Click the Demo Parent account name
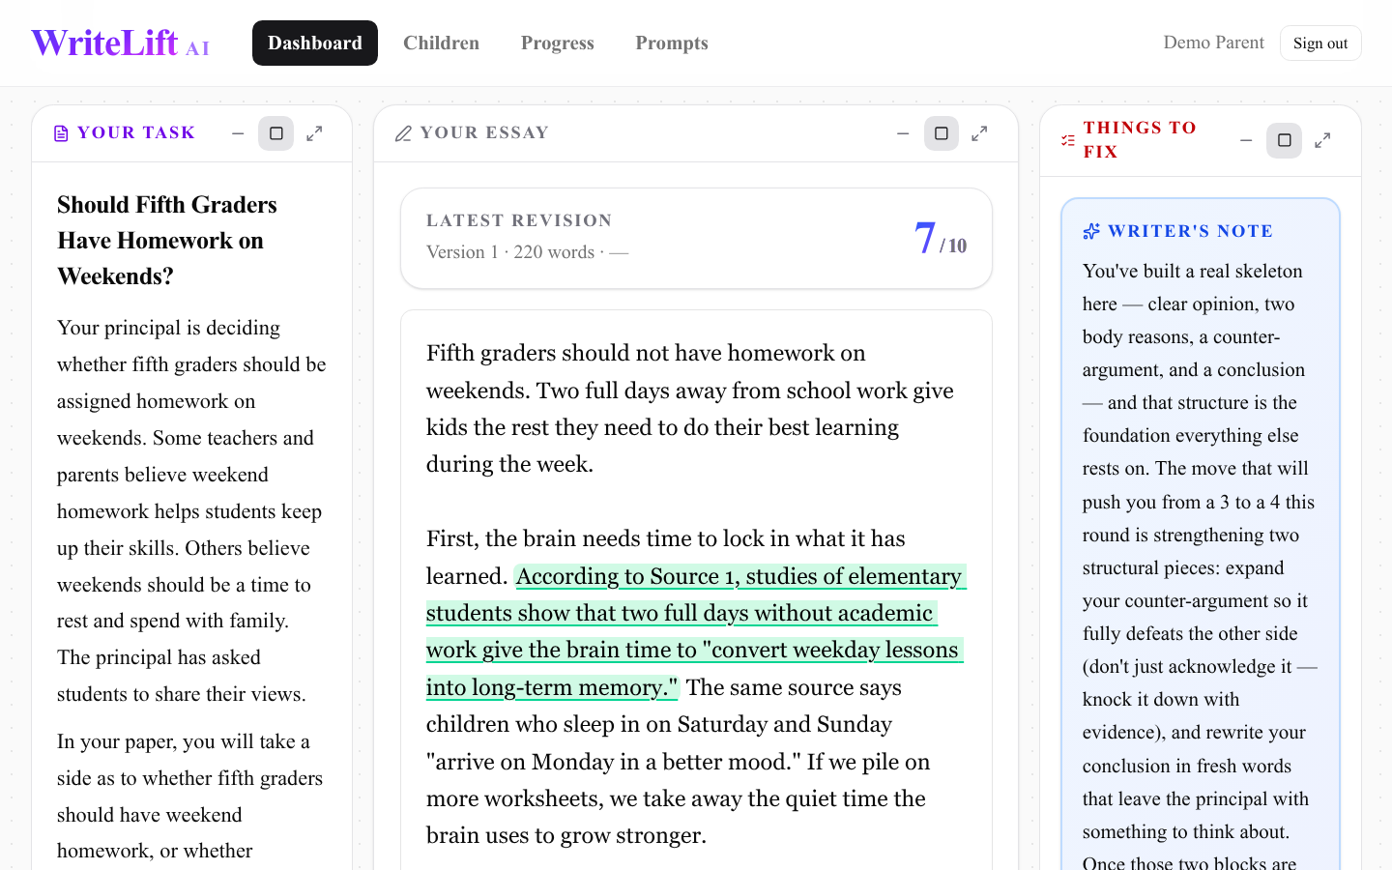Screen dimensions: 1392x870 click(1213, 43)
